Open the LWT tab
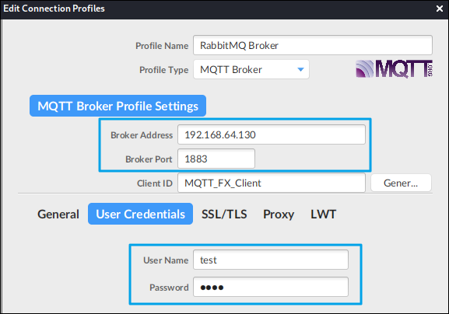 click(323, 214)
